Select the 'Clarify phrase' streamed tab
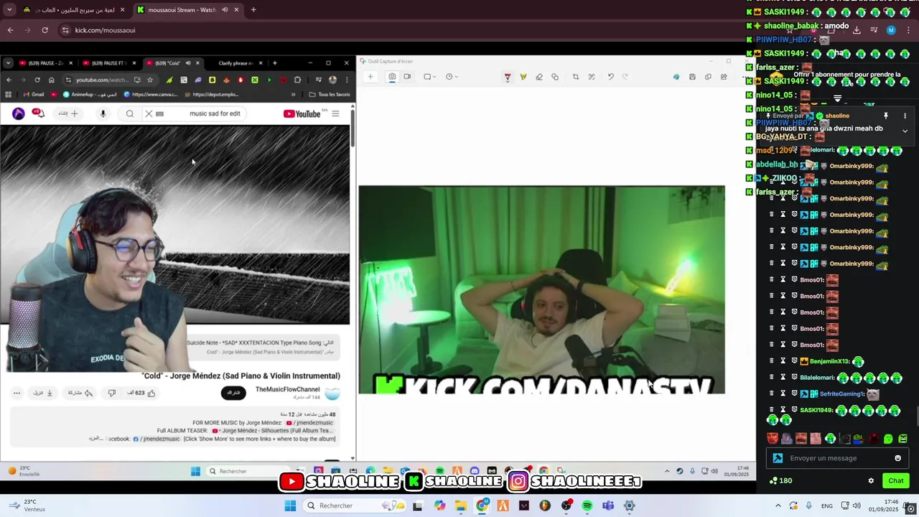Viewport: 919px width, 517px height. coord(237,63)
